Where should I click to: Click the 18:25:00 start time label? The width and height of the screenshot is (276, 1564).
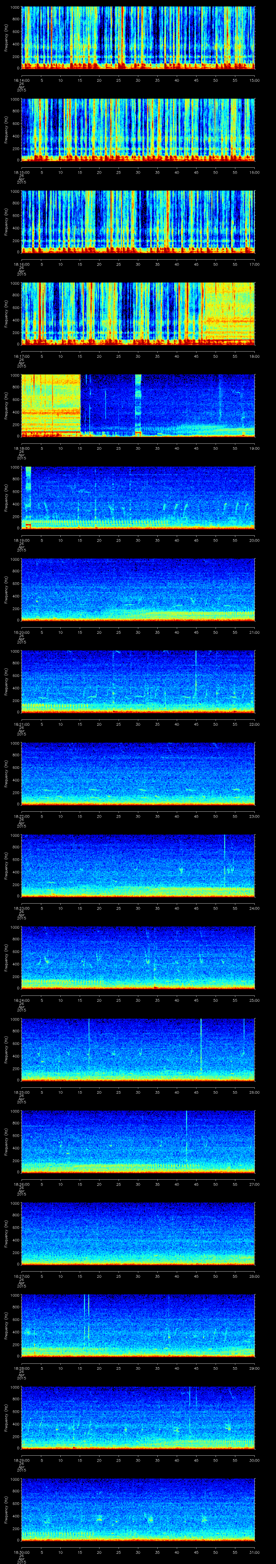tap(21, 1093)
